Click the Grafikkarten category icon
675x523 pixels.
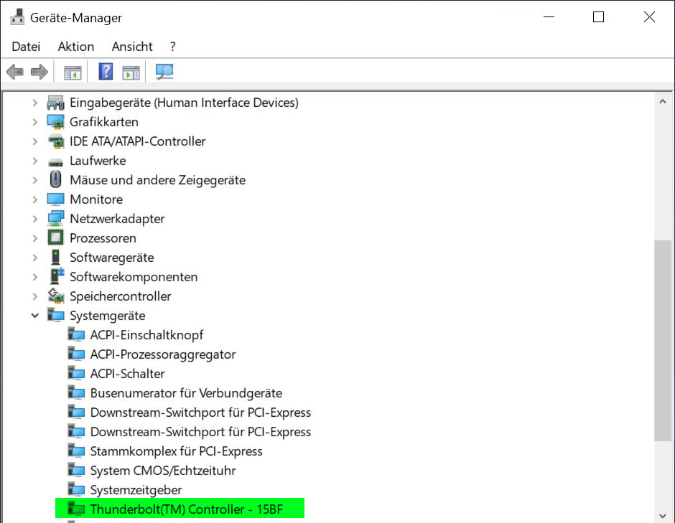coord(55,122)
